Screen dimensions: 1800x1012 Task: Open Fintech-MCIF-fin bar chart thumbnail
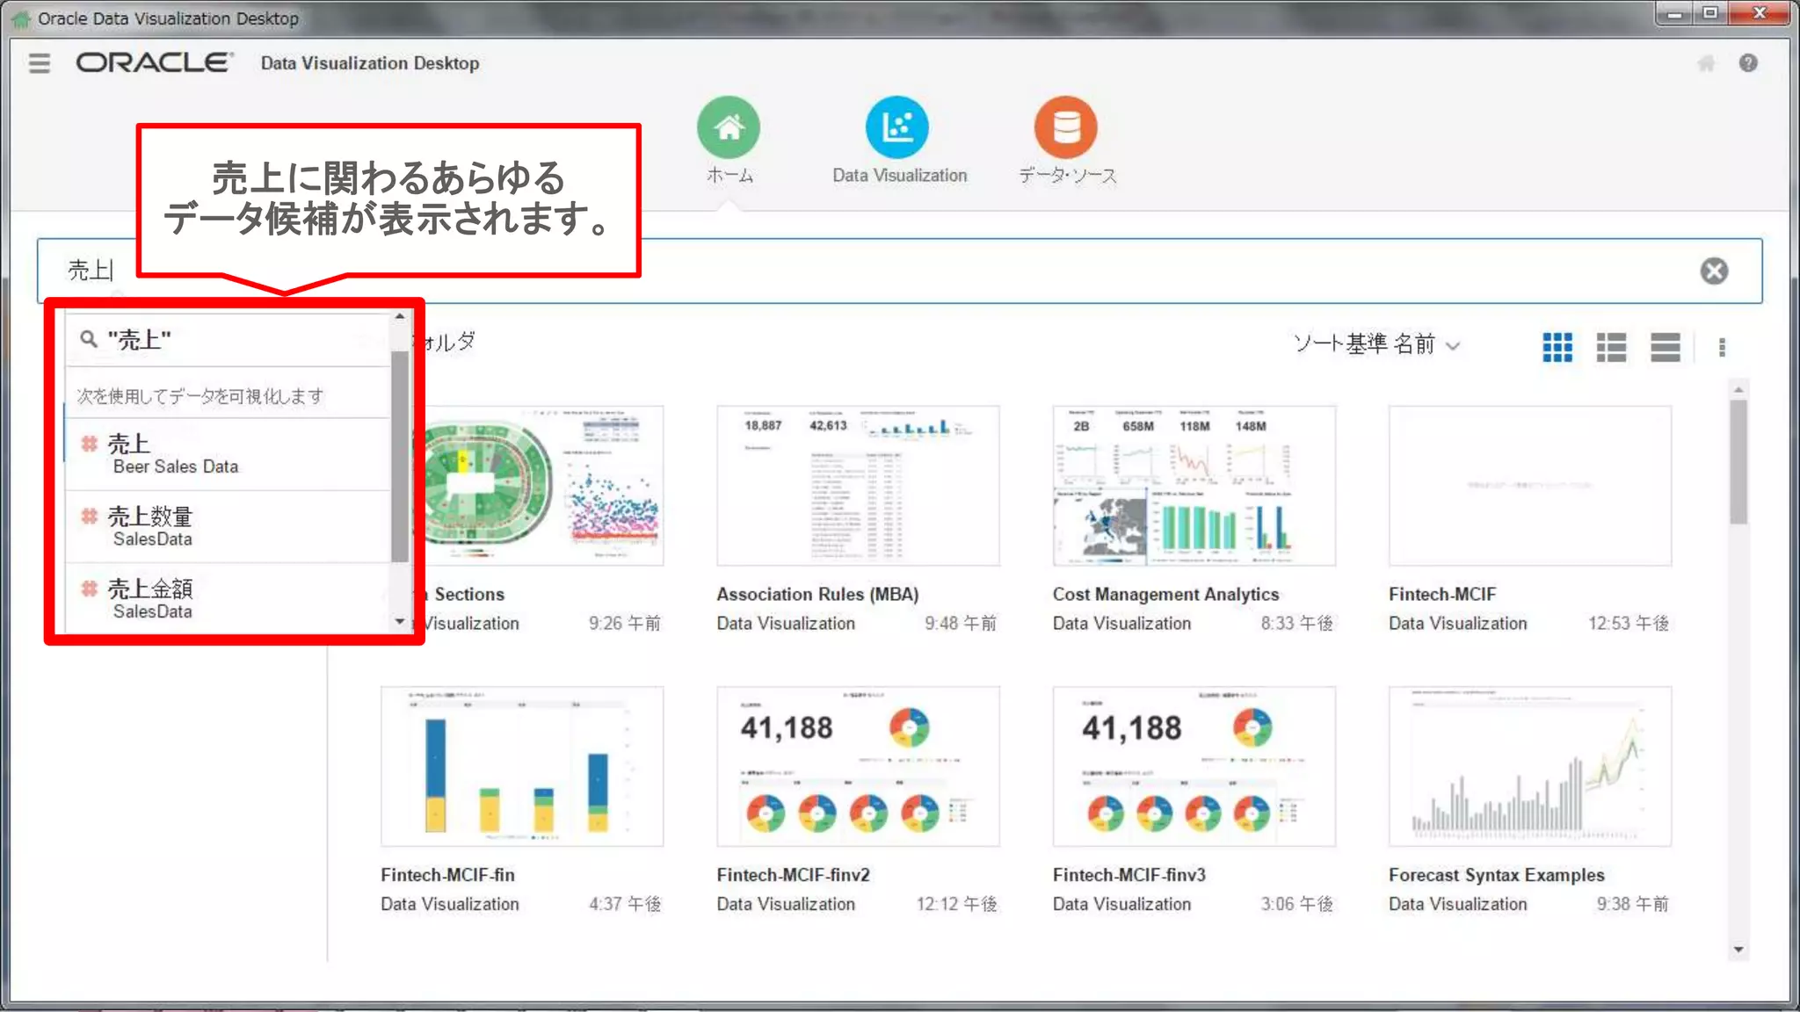pyautogui.click(x=522, y=766)
